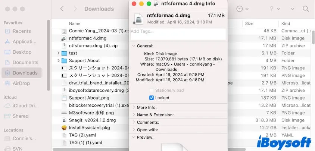Open iCloud Drive in the sidebar

(x=22, y=106)
